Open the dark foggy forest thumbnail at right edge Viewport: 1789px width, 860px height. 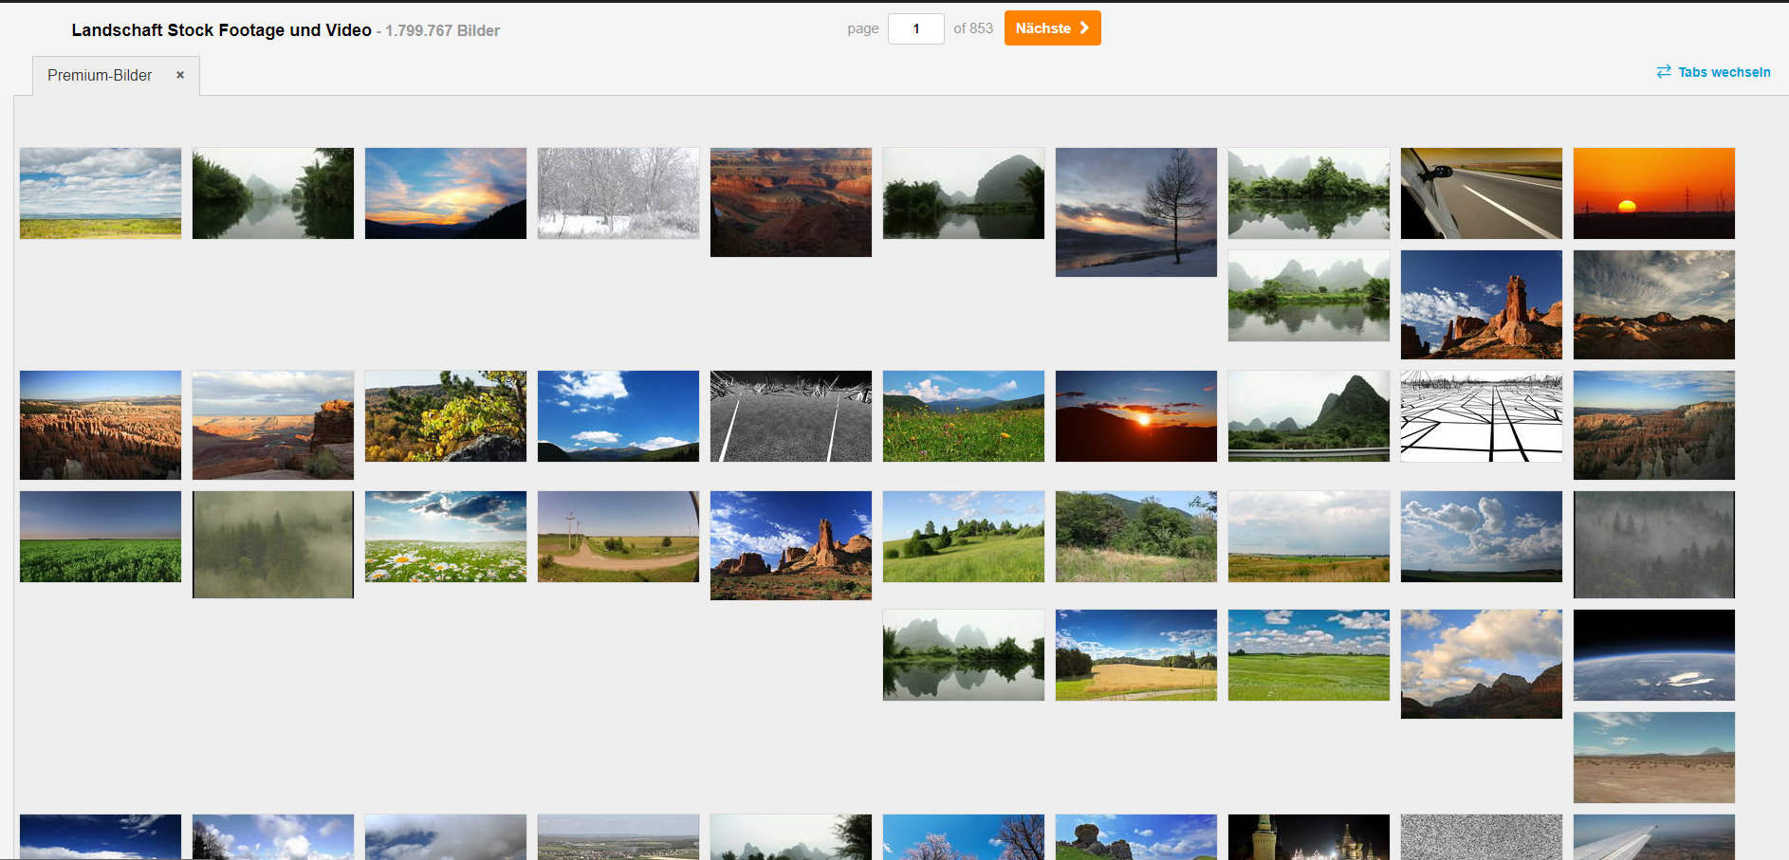(1654, 544)
